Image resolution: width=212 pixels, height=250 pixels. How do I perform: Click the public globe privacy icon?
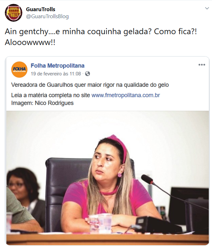pyautogui.click(x=88, y=74)
